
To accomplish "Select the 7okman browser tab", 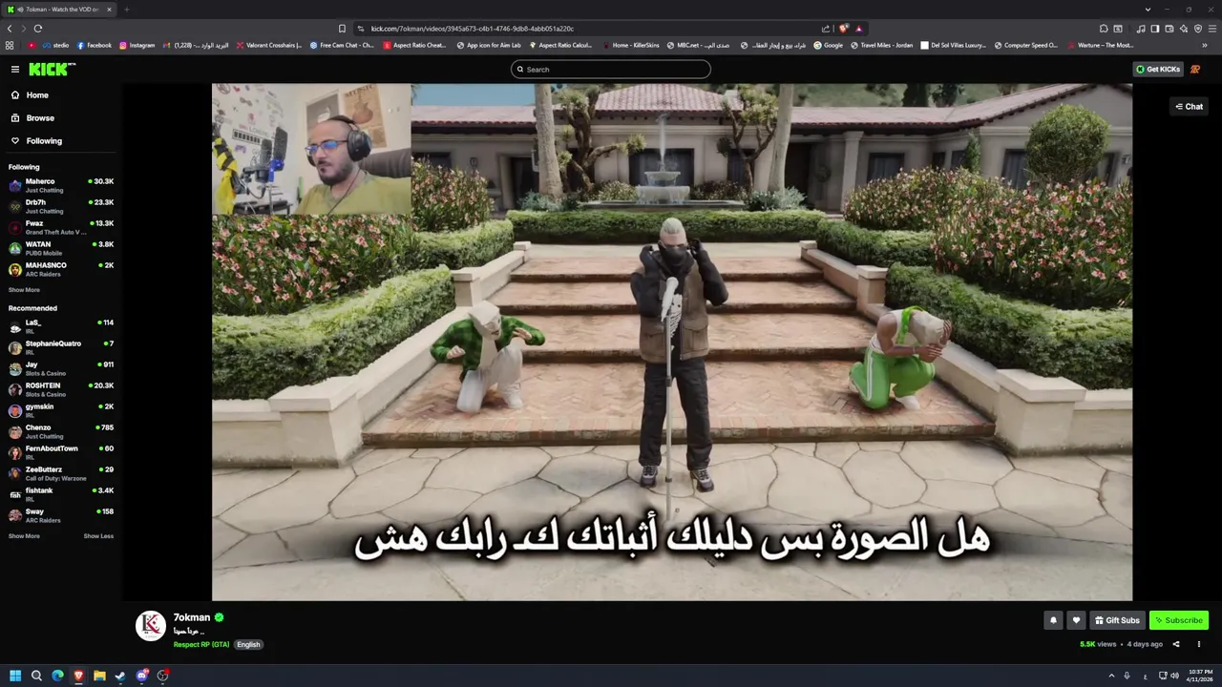I will coord(58,10).
